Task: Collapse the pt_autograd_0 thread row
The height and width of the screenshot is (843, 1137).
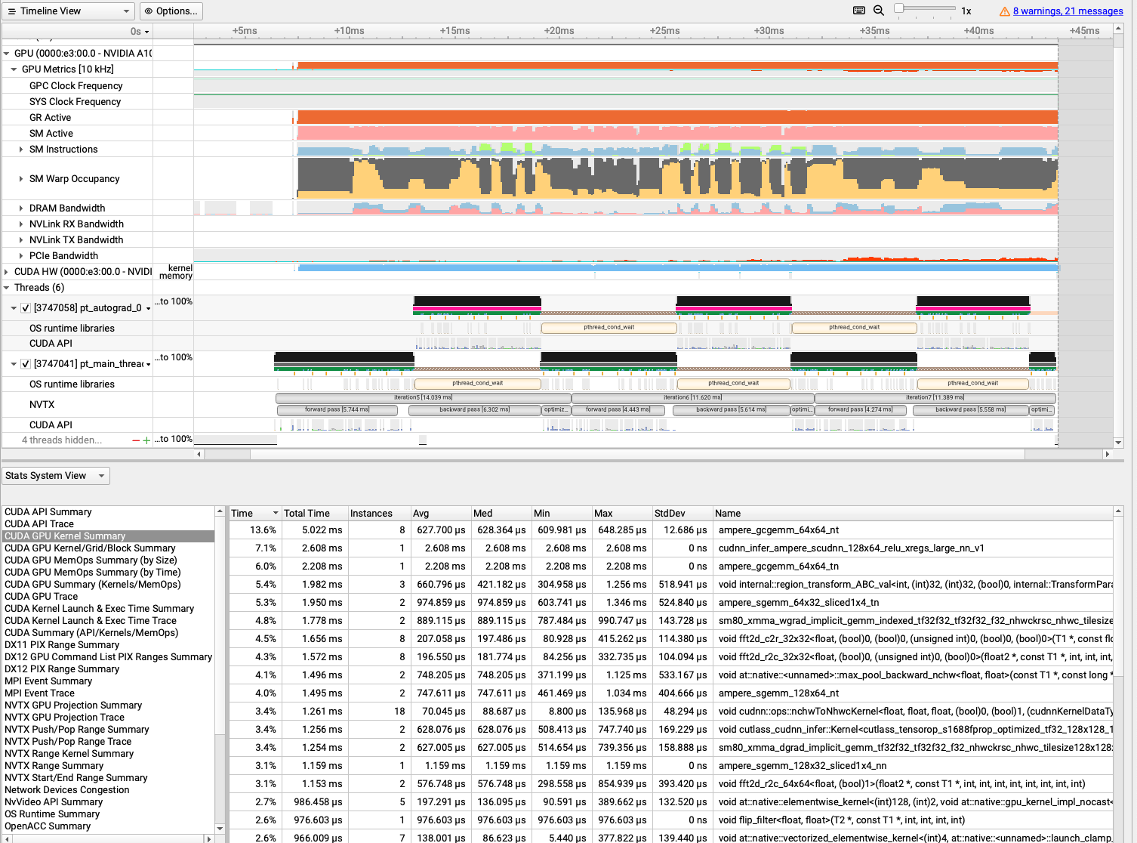Action: [14, 308]
